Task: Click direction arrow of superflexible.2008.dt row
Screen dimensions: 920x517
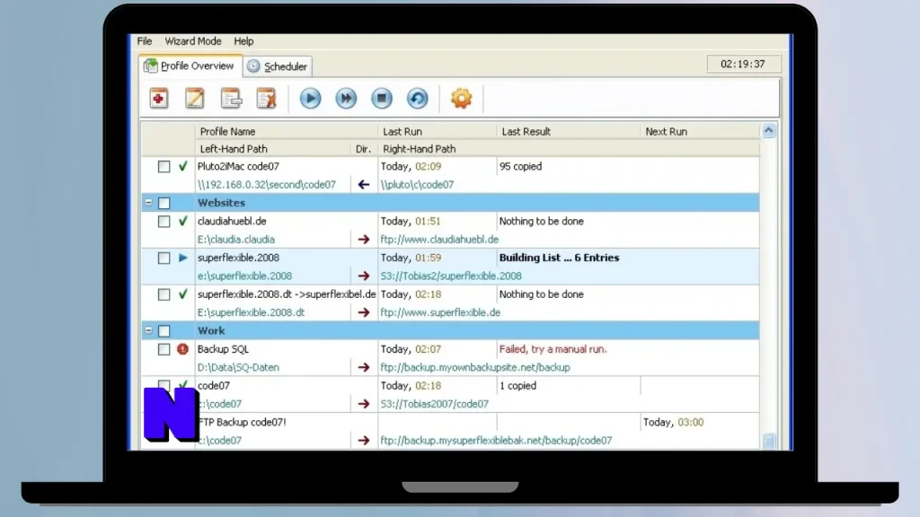Action: tap(364, 312)
